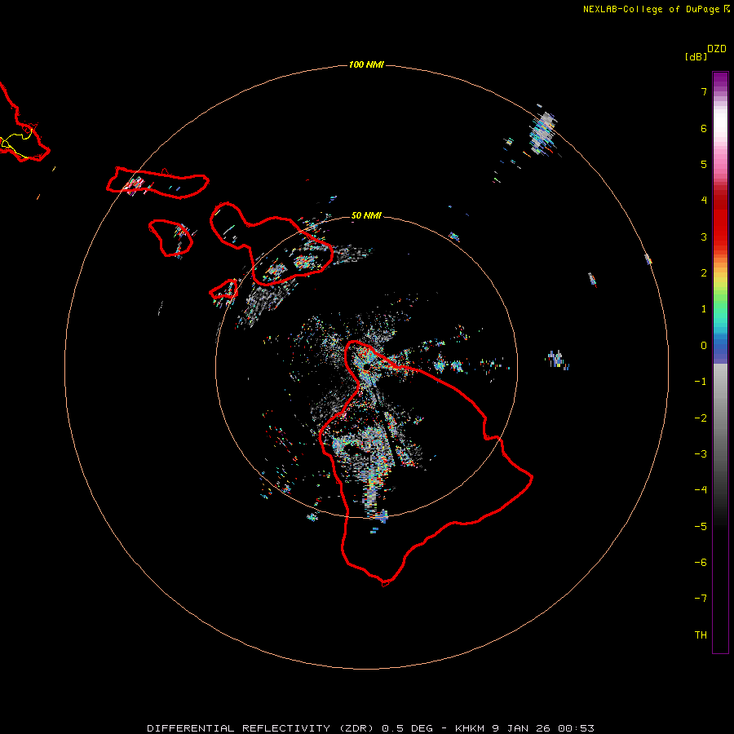Click the '9 JAN 26 00:53' timestamp
734x734 pixels.
[543, 728]
